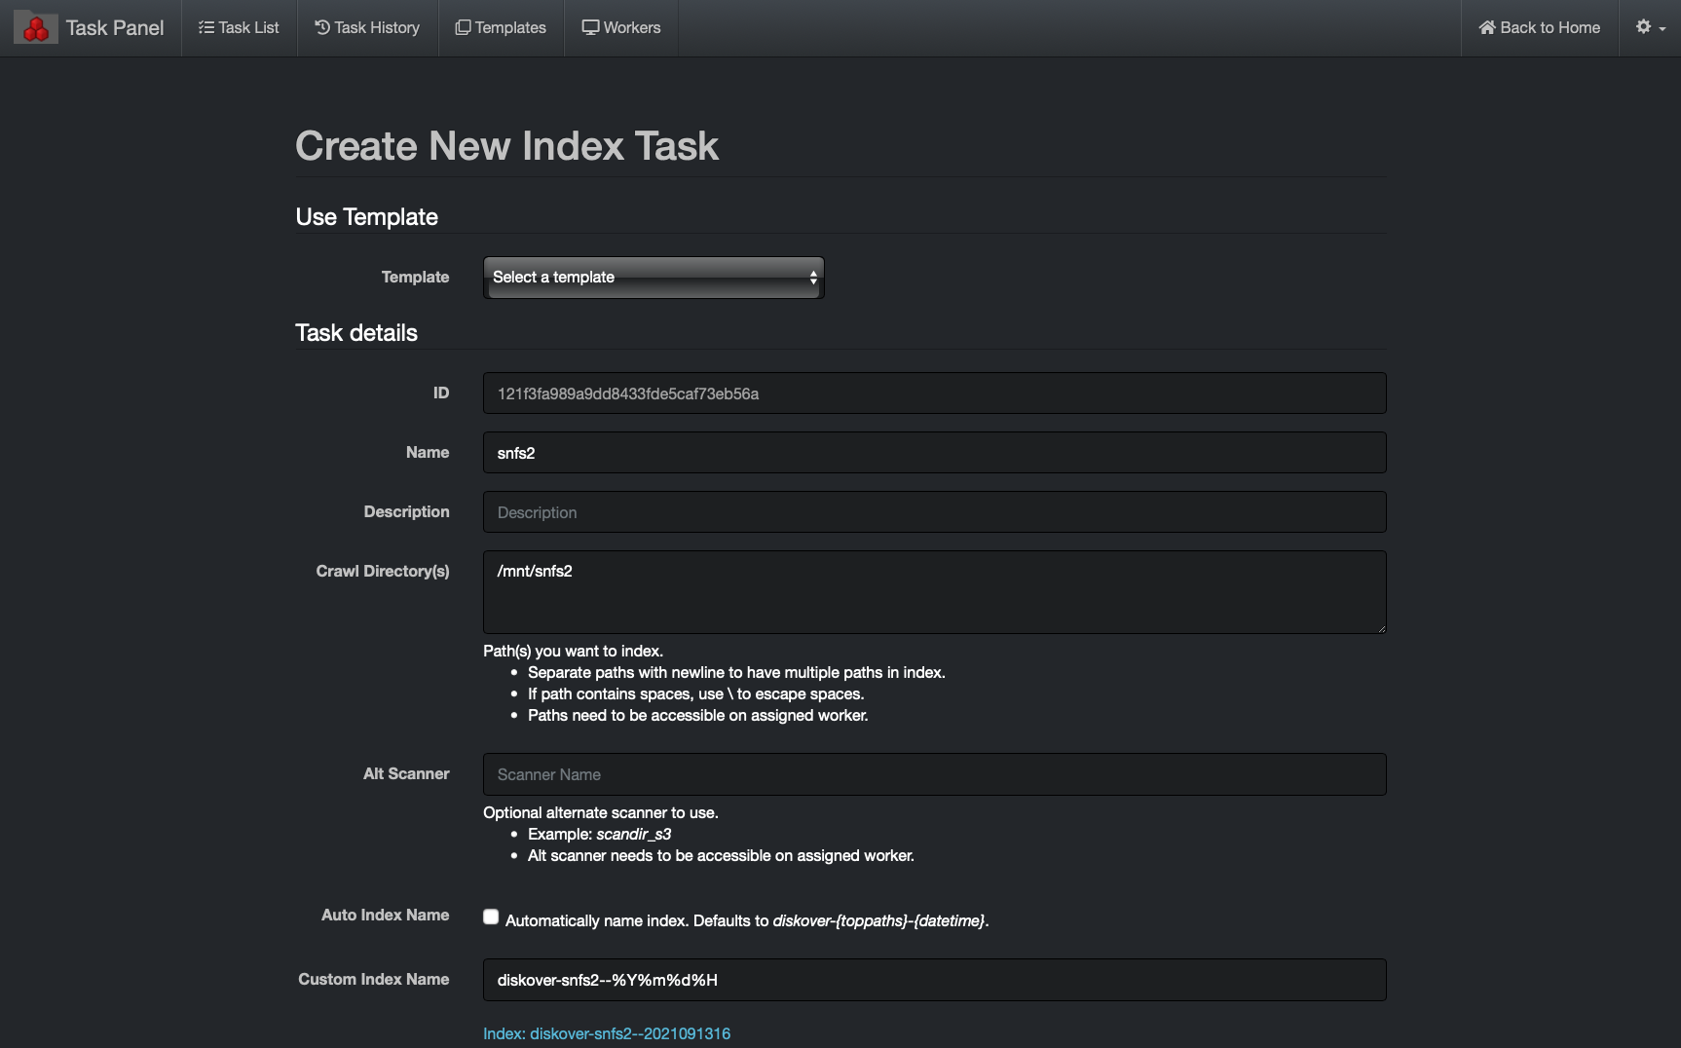Image resolution: width=1681 pixels, height=1048 pixels.
Task: Click the Task Panel logo icon
Action: click(34, 27)
